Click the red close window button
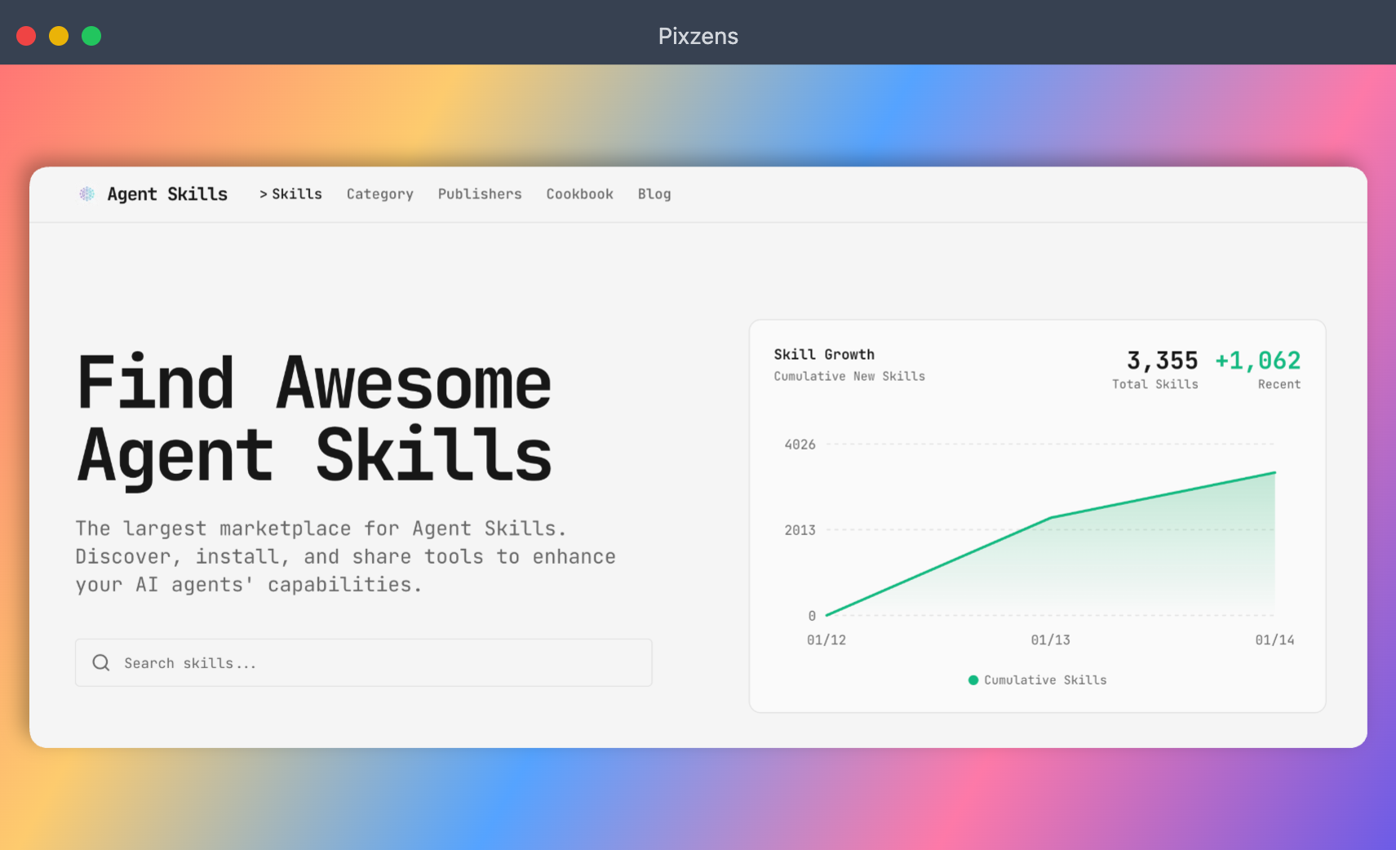The width and height of the screenshot is (1396, 850). click(x=26, y=36)
